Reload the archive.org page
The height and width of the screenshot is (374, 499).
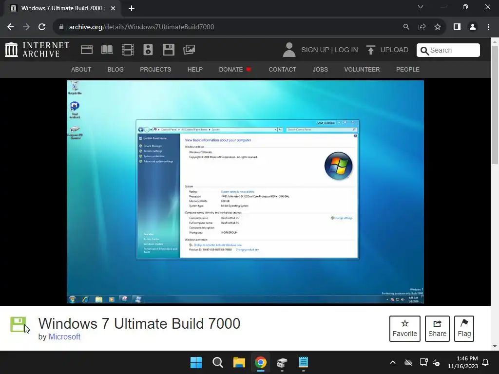42,27
